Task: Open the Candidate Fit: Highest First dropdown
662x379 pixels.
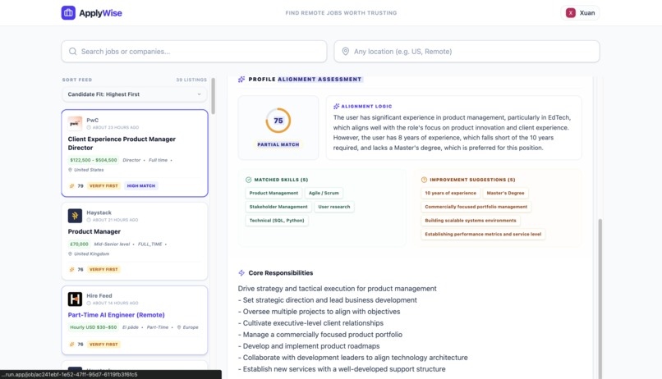Action: [135, 94]
